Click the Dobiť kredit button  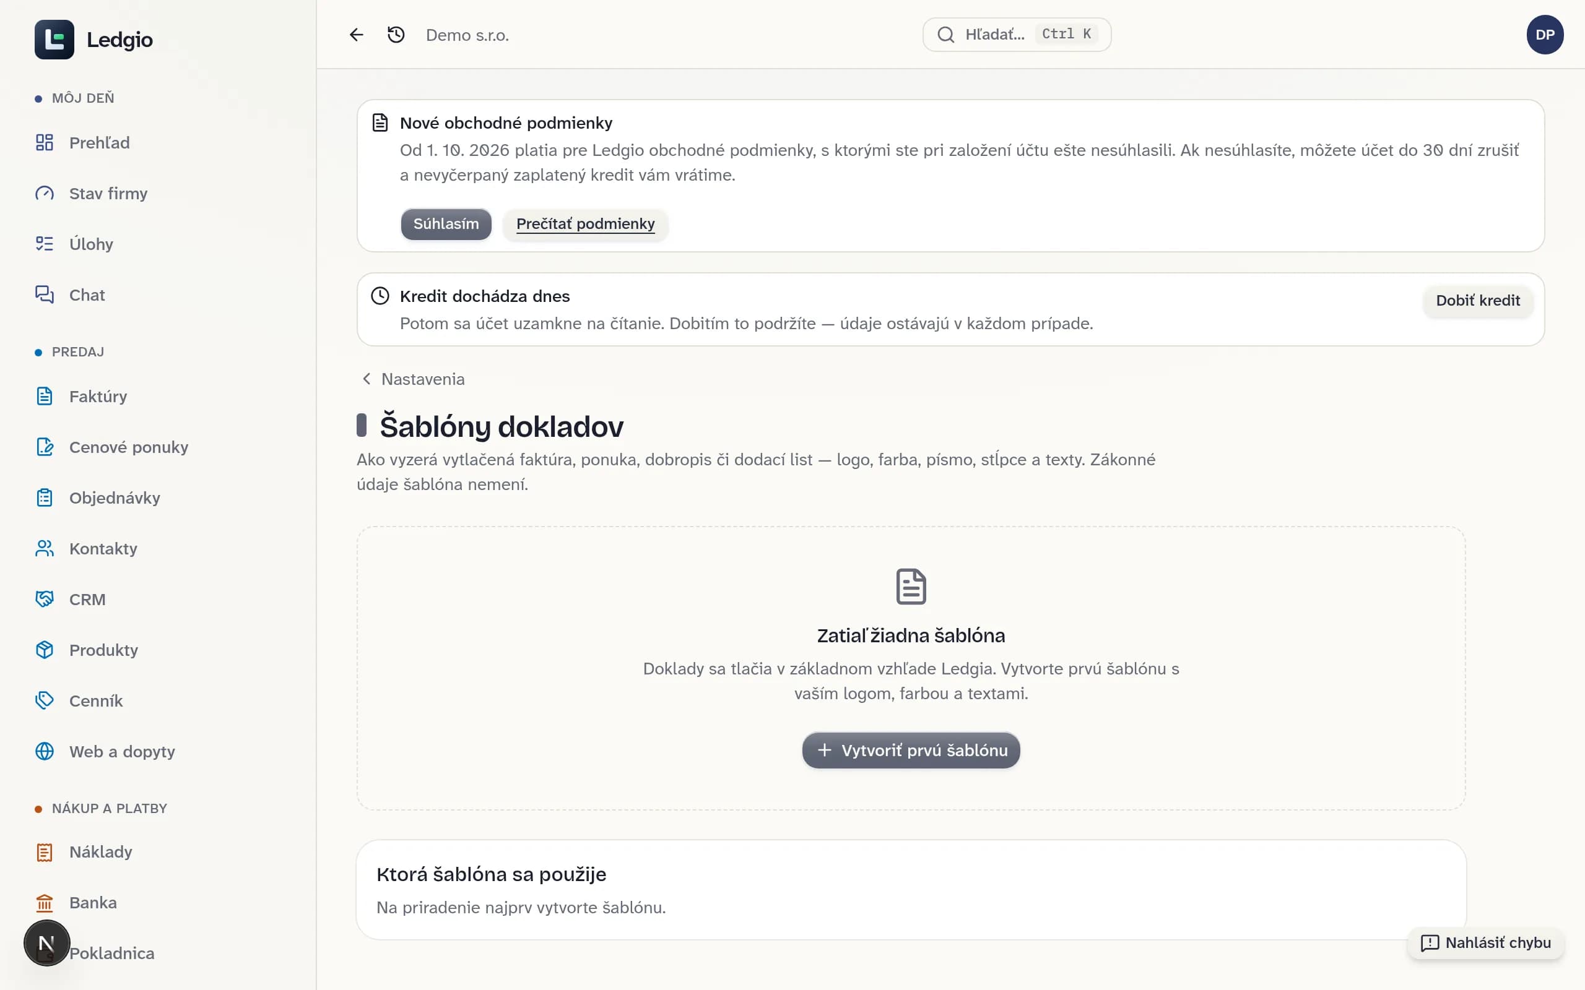tap(1478, 301)
